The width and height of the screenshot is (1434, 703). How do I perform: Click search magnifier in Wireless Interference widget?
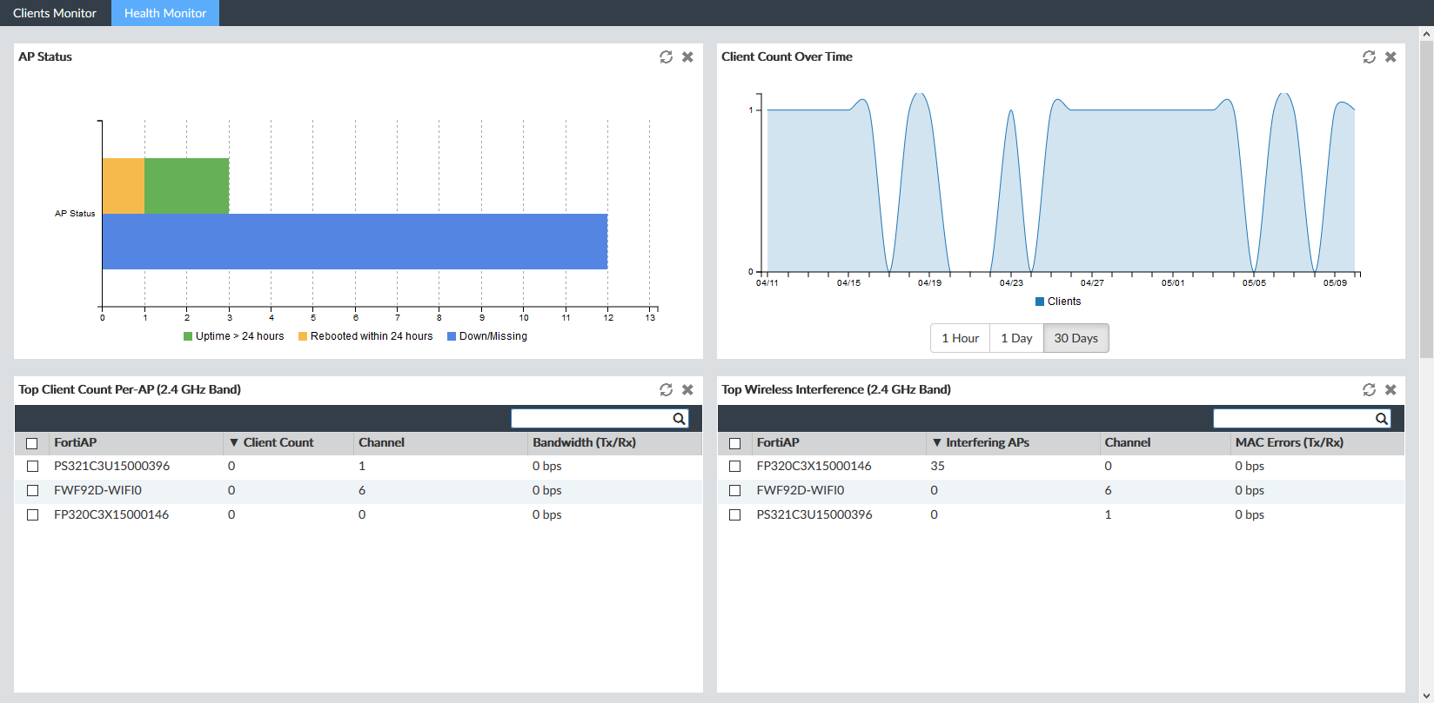click(x=1381, y=419)
